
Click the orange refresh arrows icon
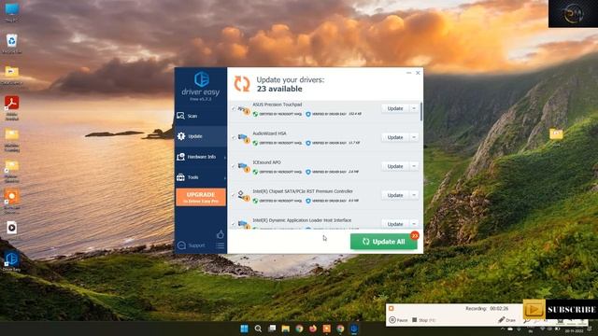point(242,84)
